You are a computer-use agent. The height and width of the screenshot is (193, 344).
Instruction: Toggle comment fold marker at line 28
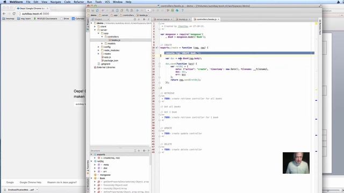pyautogui.click(x=160, y=96)
